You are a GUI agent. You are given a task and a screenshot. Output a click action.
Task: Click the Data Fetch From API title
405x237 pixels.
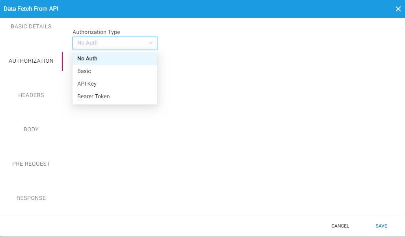coord(31,9)
